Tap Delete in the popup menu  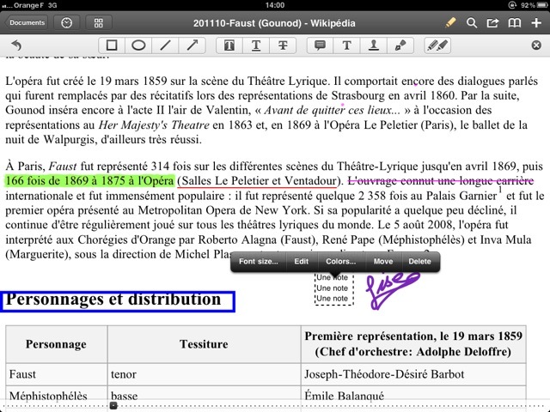pyautogui.click(x=420, y=261)
